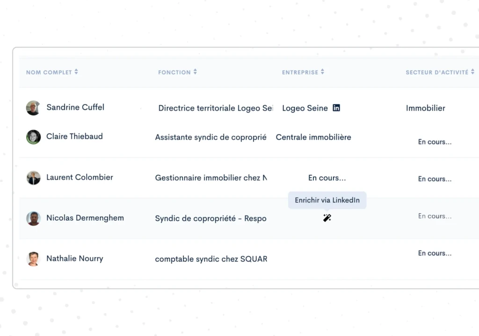
Task: Click the Logeo Seine company name
Action: [x=305, y=108]
